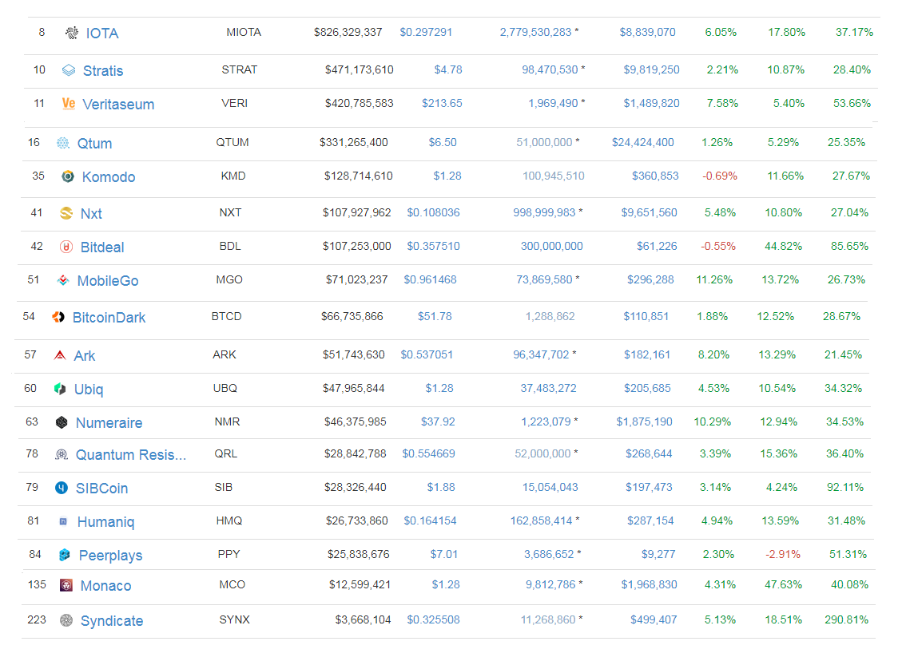
Task: Click IOTA price $0.297291
Action: coord(426,33)
